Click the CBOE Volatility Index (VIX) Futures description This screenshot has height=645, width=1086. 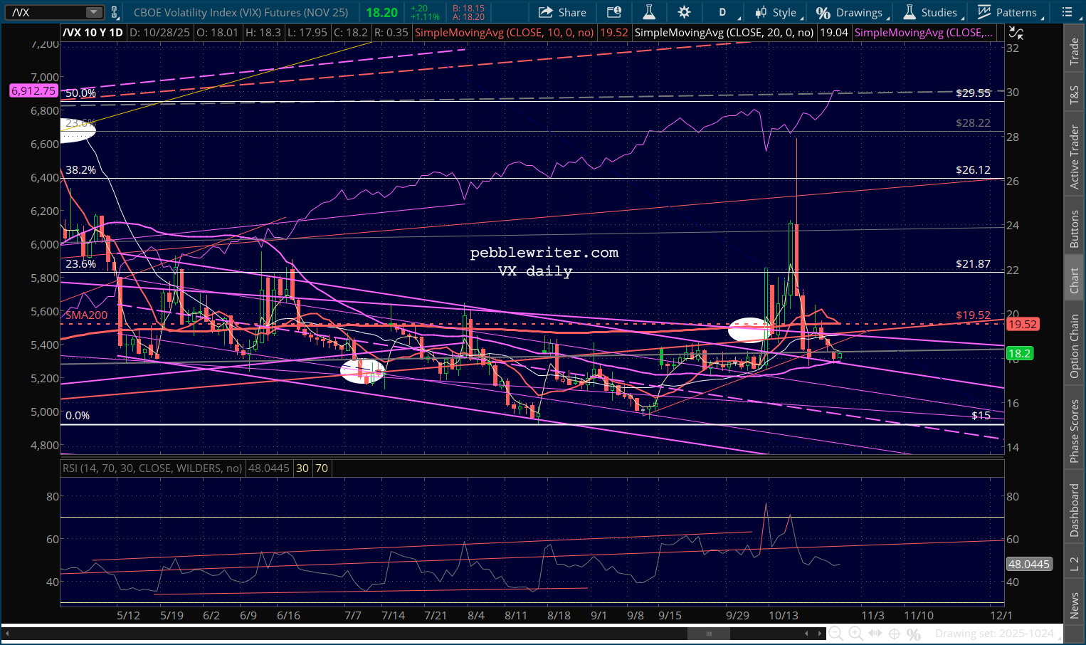pyautogui.click(x=241, y=12)
